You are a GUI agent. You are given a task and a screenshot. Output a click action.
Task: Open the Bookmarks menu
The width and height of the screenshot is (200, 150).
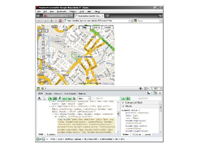coord(62,11)
